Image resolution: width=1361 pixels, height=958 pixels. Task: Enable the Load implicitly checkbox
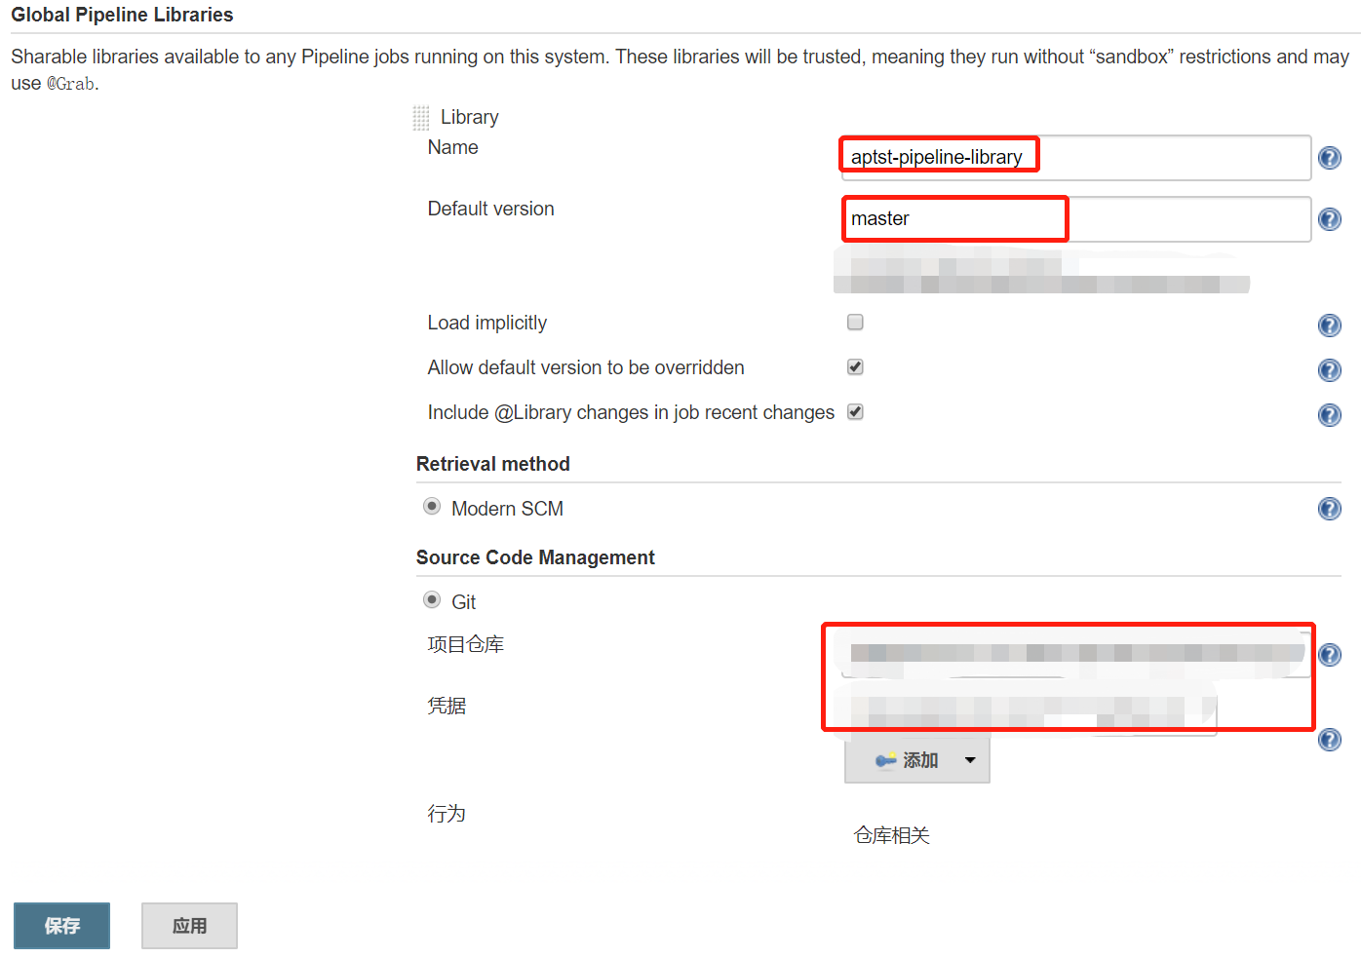pos(855,322)
